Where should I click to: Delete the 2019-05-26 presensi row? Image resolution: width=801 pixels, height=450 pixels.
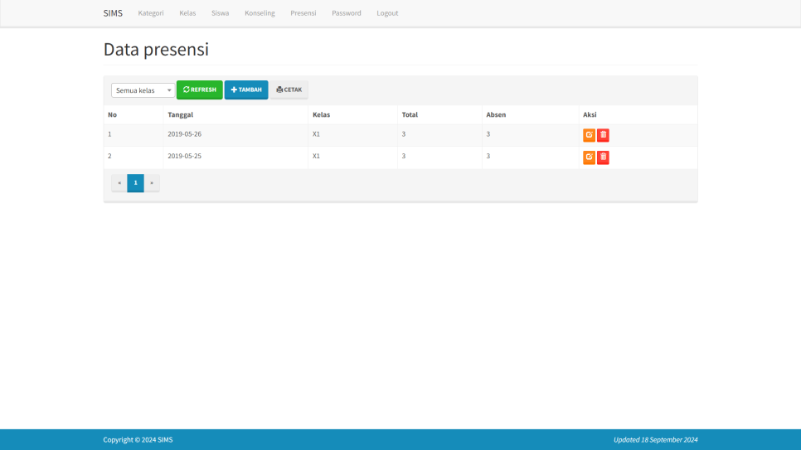(603, 135)
